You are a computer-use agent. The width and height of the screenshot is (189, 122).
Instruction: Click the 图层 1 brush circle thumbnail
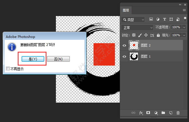click(134, 56)
